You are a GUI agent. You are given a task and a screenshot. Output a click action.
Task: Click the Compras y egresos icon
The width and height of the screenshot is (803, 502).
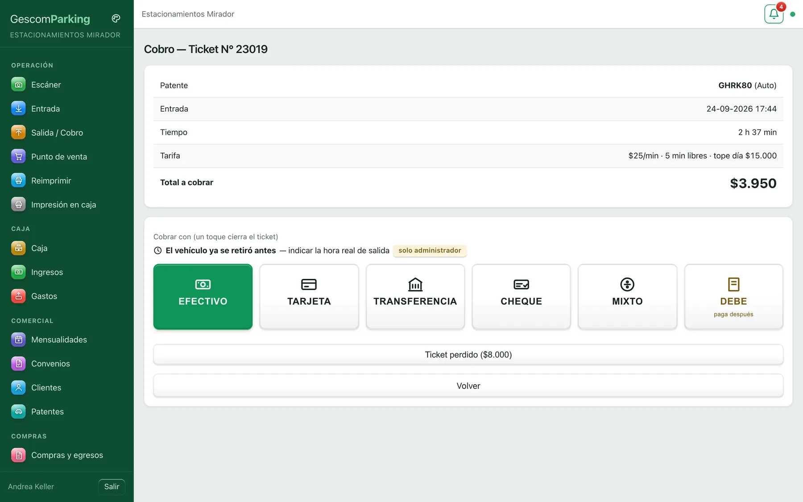click(x=18, y=455)
